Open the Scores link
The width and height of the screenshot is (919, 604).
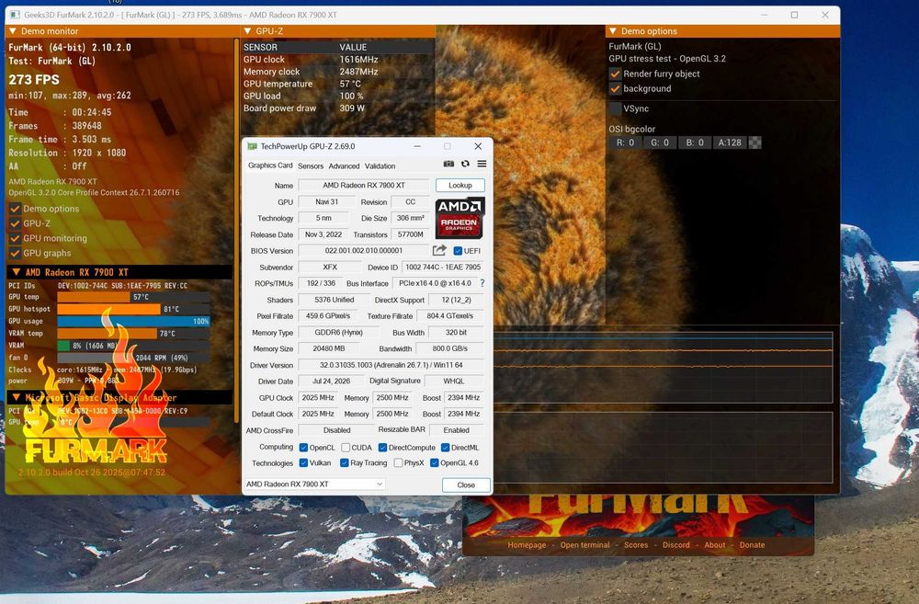click(636, 545)
